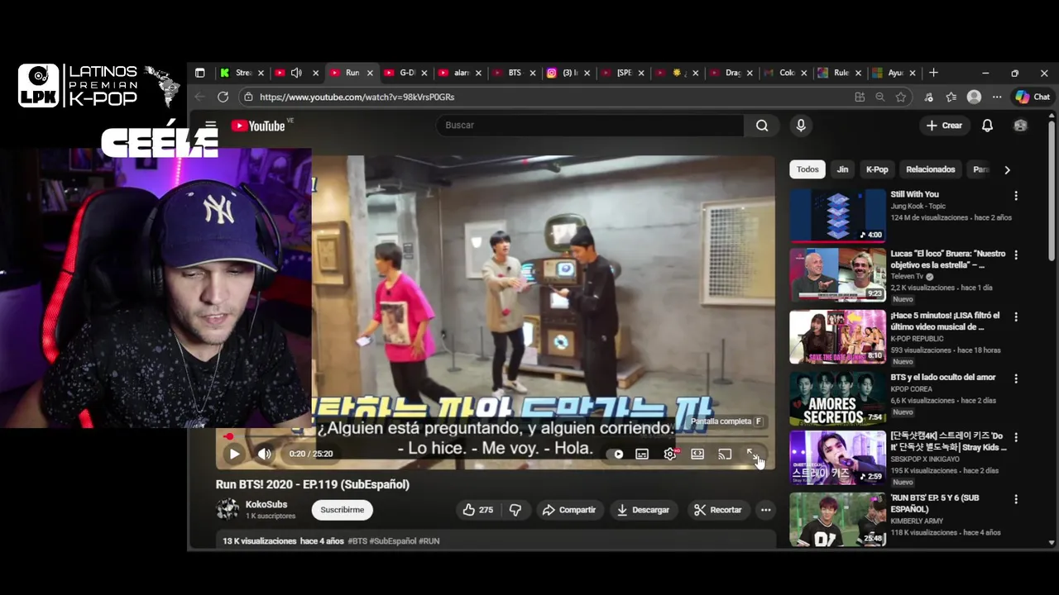Expand more filter chips with the right chevron
The image size is (1059, 595).
click(1007, 170)
